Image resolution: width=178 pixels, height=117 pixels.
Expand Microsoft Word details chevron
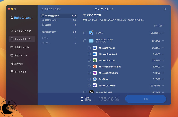point(163,48)
